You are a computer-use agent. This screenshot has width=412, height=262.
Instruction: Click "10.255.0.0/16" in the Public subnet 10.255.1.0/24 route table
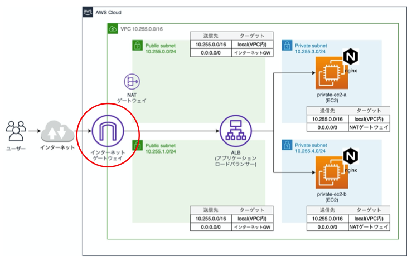(211, 219)
